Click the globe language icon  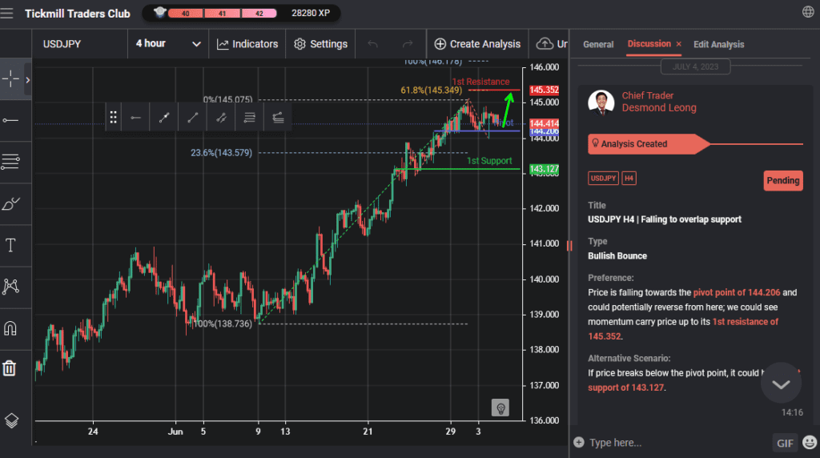coord(808,12)
